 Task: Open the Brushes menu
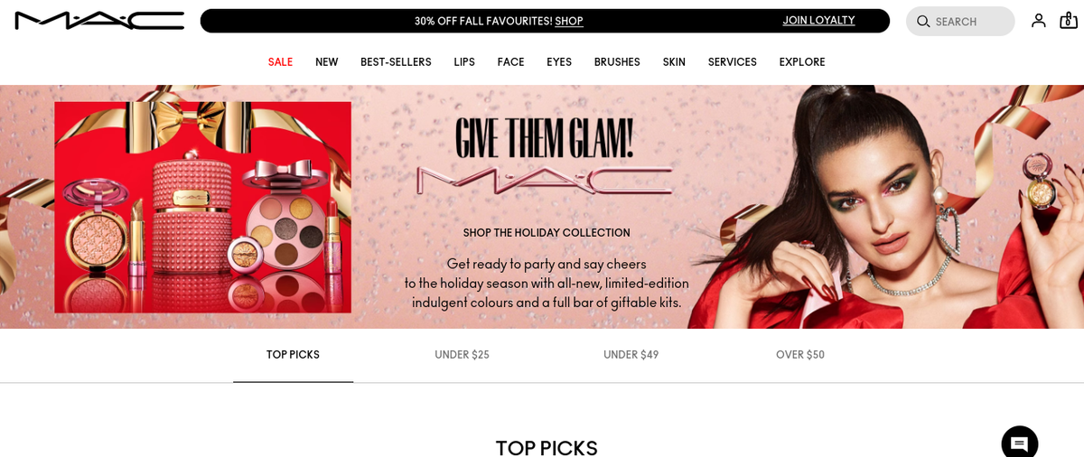click(x=617, y=62)
